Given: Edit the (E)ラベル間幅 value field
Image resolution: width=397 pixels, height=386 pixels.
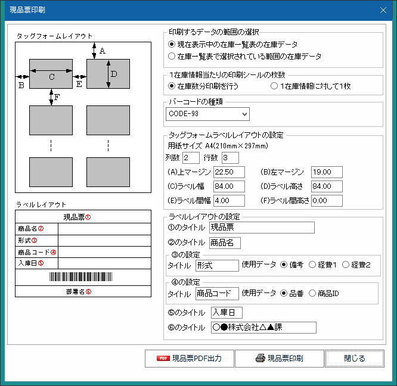Looking at the screenshot, I should tap(229, 201).
